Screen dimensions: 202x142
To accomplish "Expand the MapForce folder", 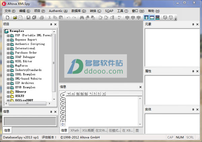I will (x=8, y=66).
